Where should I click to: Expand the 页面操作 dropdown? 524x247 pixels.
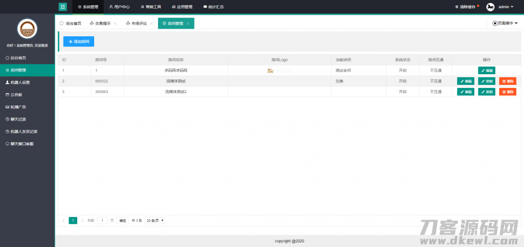[505, 23]
